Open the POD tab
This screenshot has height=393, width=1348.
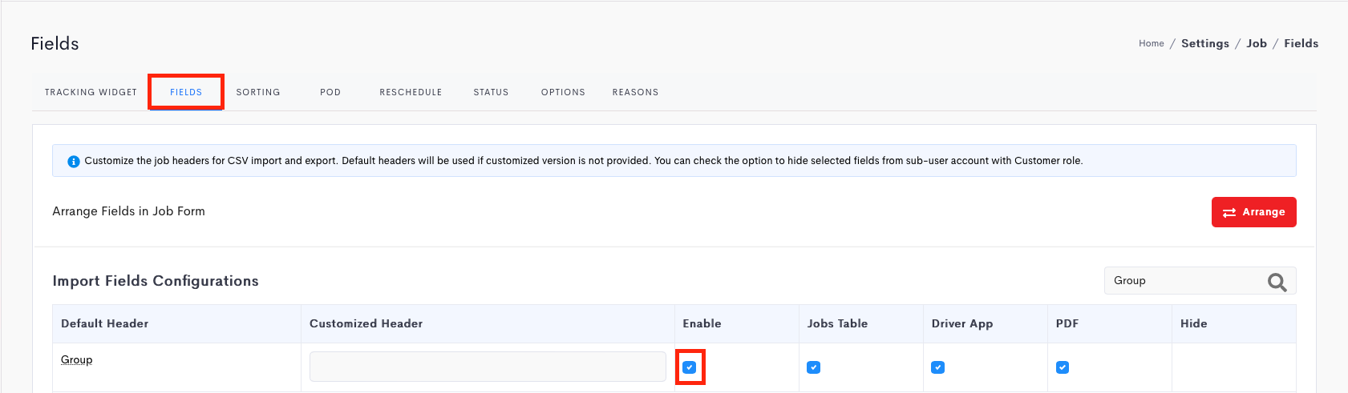(330, 92)
